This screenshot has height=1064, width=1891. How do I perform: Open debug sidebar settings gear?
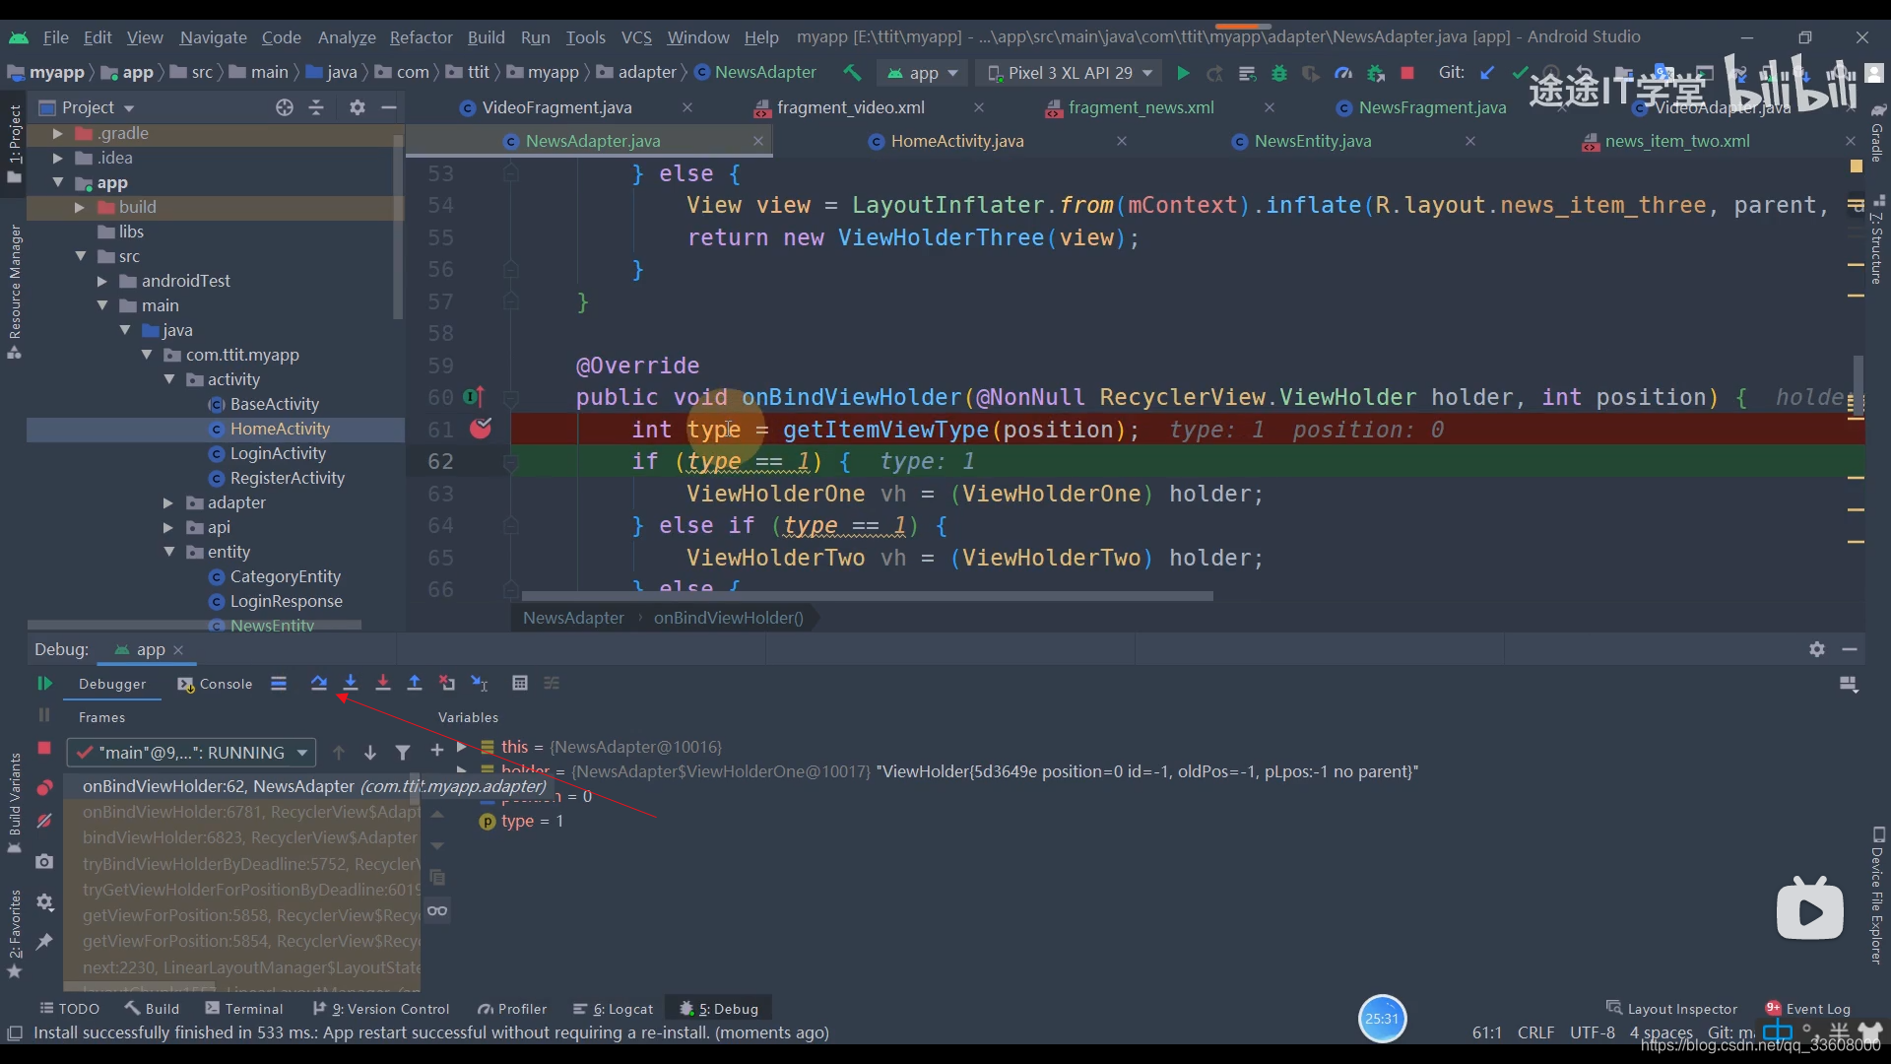click(44, 901)
